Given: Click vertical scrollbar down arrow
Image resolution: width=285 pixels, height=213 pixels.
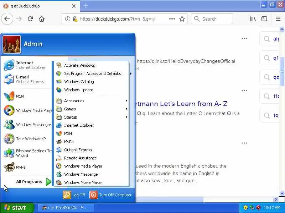Looking at the screenshot, I should pyautogui.click(x=282, y=193).
